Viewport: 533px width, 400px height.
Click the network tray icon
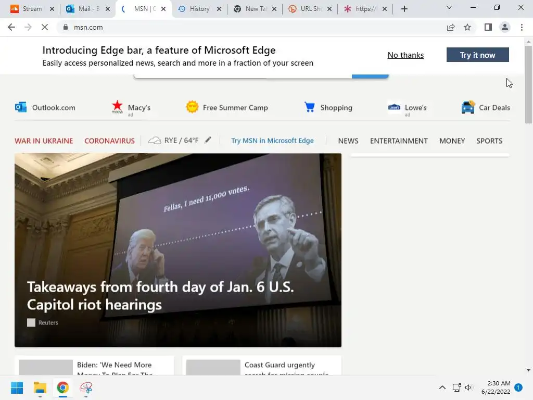[x=457, y=387]
